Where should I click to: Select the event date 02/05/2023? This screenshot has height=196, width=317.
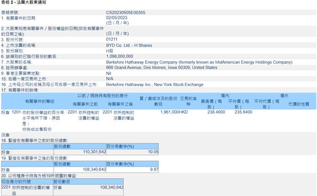click(x=117, y=18)
